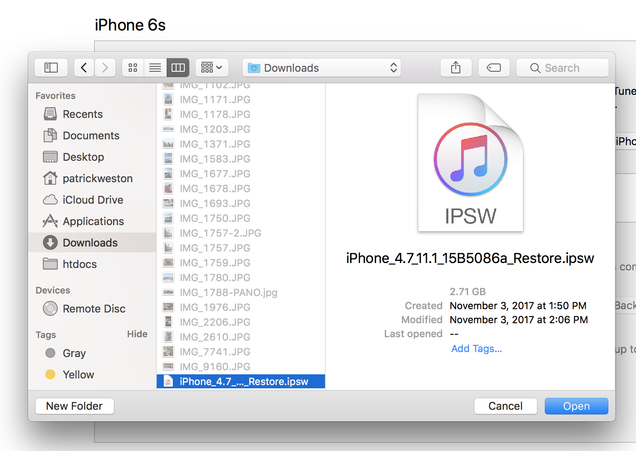The image size is (636, 451).
Task: Click the large IPSW preview icon
Action: [471, 162]
